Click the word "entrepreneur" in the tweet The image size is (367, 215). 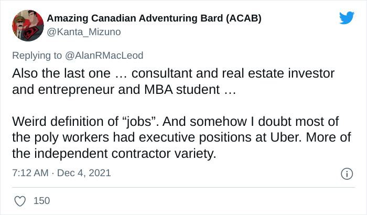pyautogui.click(x=71, y=89)
